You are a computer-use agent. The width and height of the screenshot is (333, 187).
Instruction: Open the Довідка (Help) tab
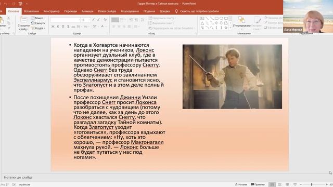point(164,11)
